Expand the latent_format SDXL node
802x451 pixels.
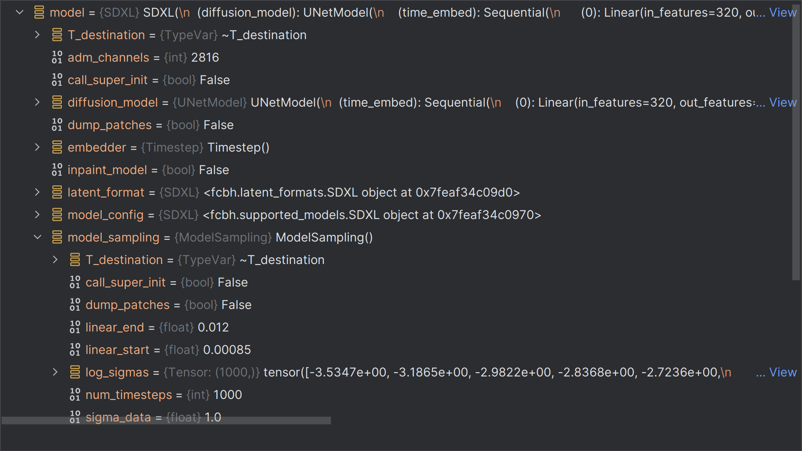click(38, 192)
